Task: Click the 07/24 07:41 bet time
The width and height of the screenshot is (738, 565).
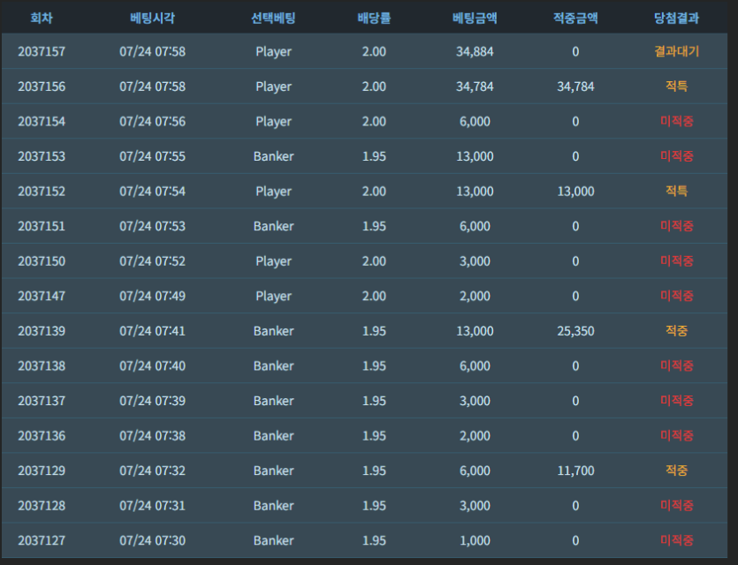Action: pyautogui.click(x=153, y=331)
